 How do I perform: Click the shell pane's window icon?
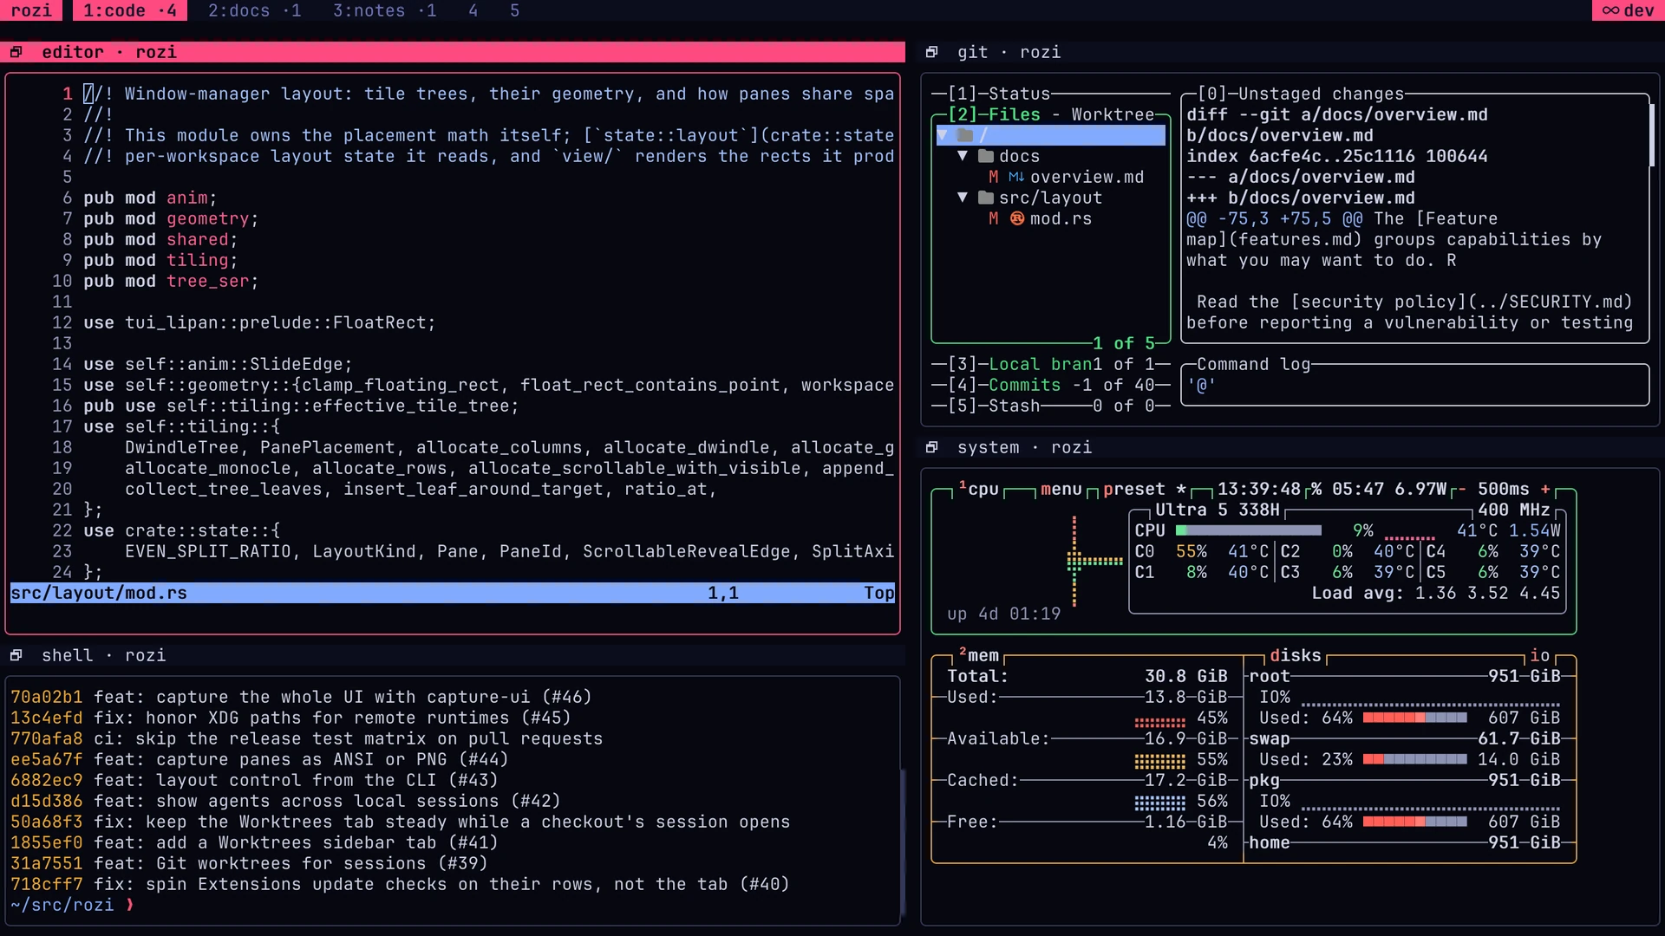(x=16, y=655)
